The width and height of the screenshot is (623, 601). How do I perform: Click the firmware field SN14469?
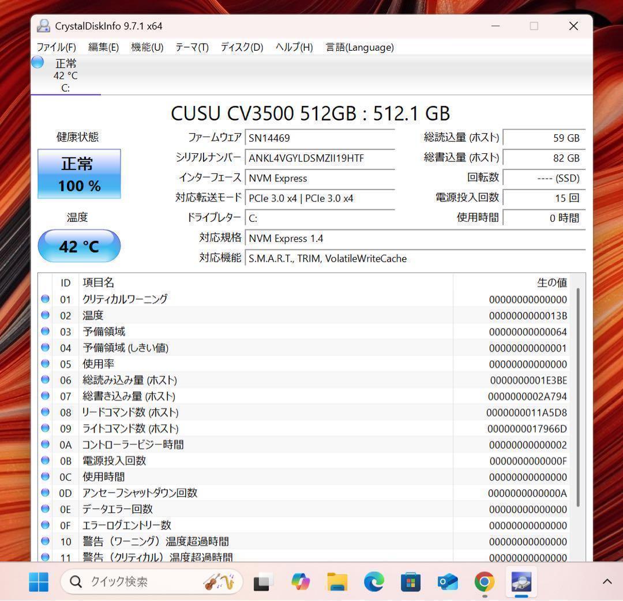pos(320,138)
